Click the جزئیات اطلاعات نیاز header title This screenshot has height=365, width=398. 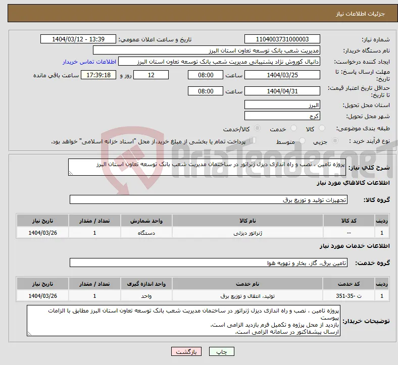[360, 14]
